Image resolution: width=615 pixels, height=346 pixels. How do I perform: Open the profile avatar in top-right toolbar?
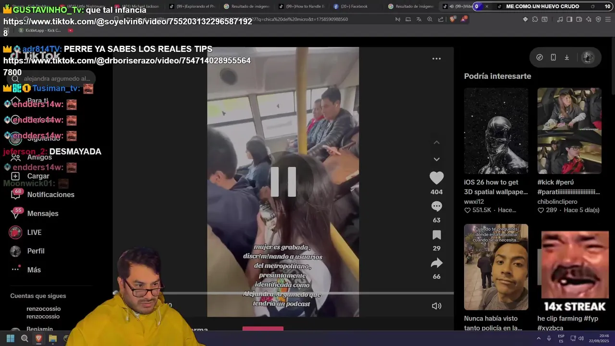588,57
